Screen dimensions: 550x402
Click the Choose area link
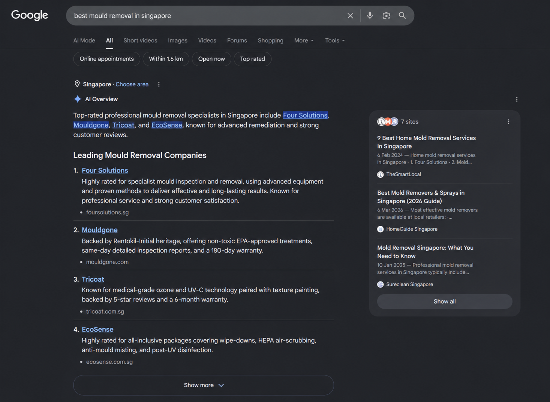pyautogui.click(x=132, y=84)
